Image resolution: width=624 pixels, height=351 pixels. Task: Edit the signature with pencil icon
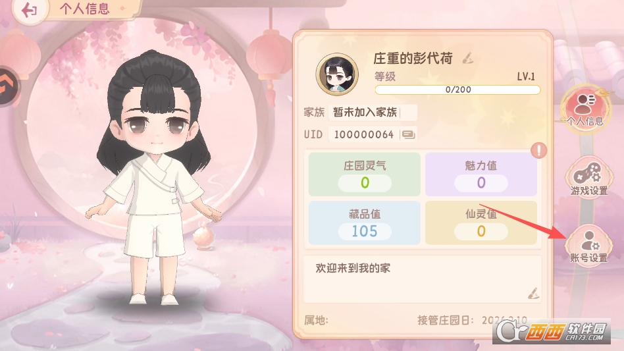533,294
